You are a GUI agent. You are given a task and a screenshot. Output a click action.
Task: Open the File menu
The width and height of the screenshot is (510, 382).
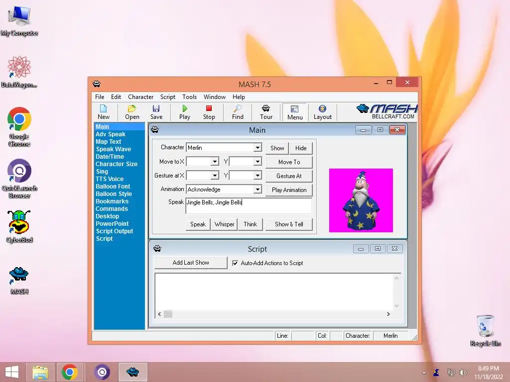[x=100, y=97]
